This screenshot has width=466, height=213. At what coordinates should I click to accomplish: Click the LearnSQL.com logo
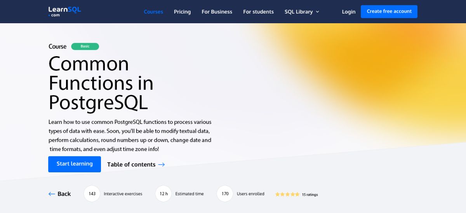(x=64, y=11)
